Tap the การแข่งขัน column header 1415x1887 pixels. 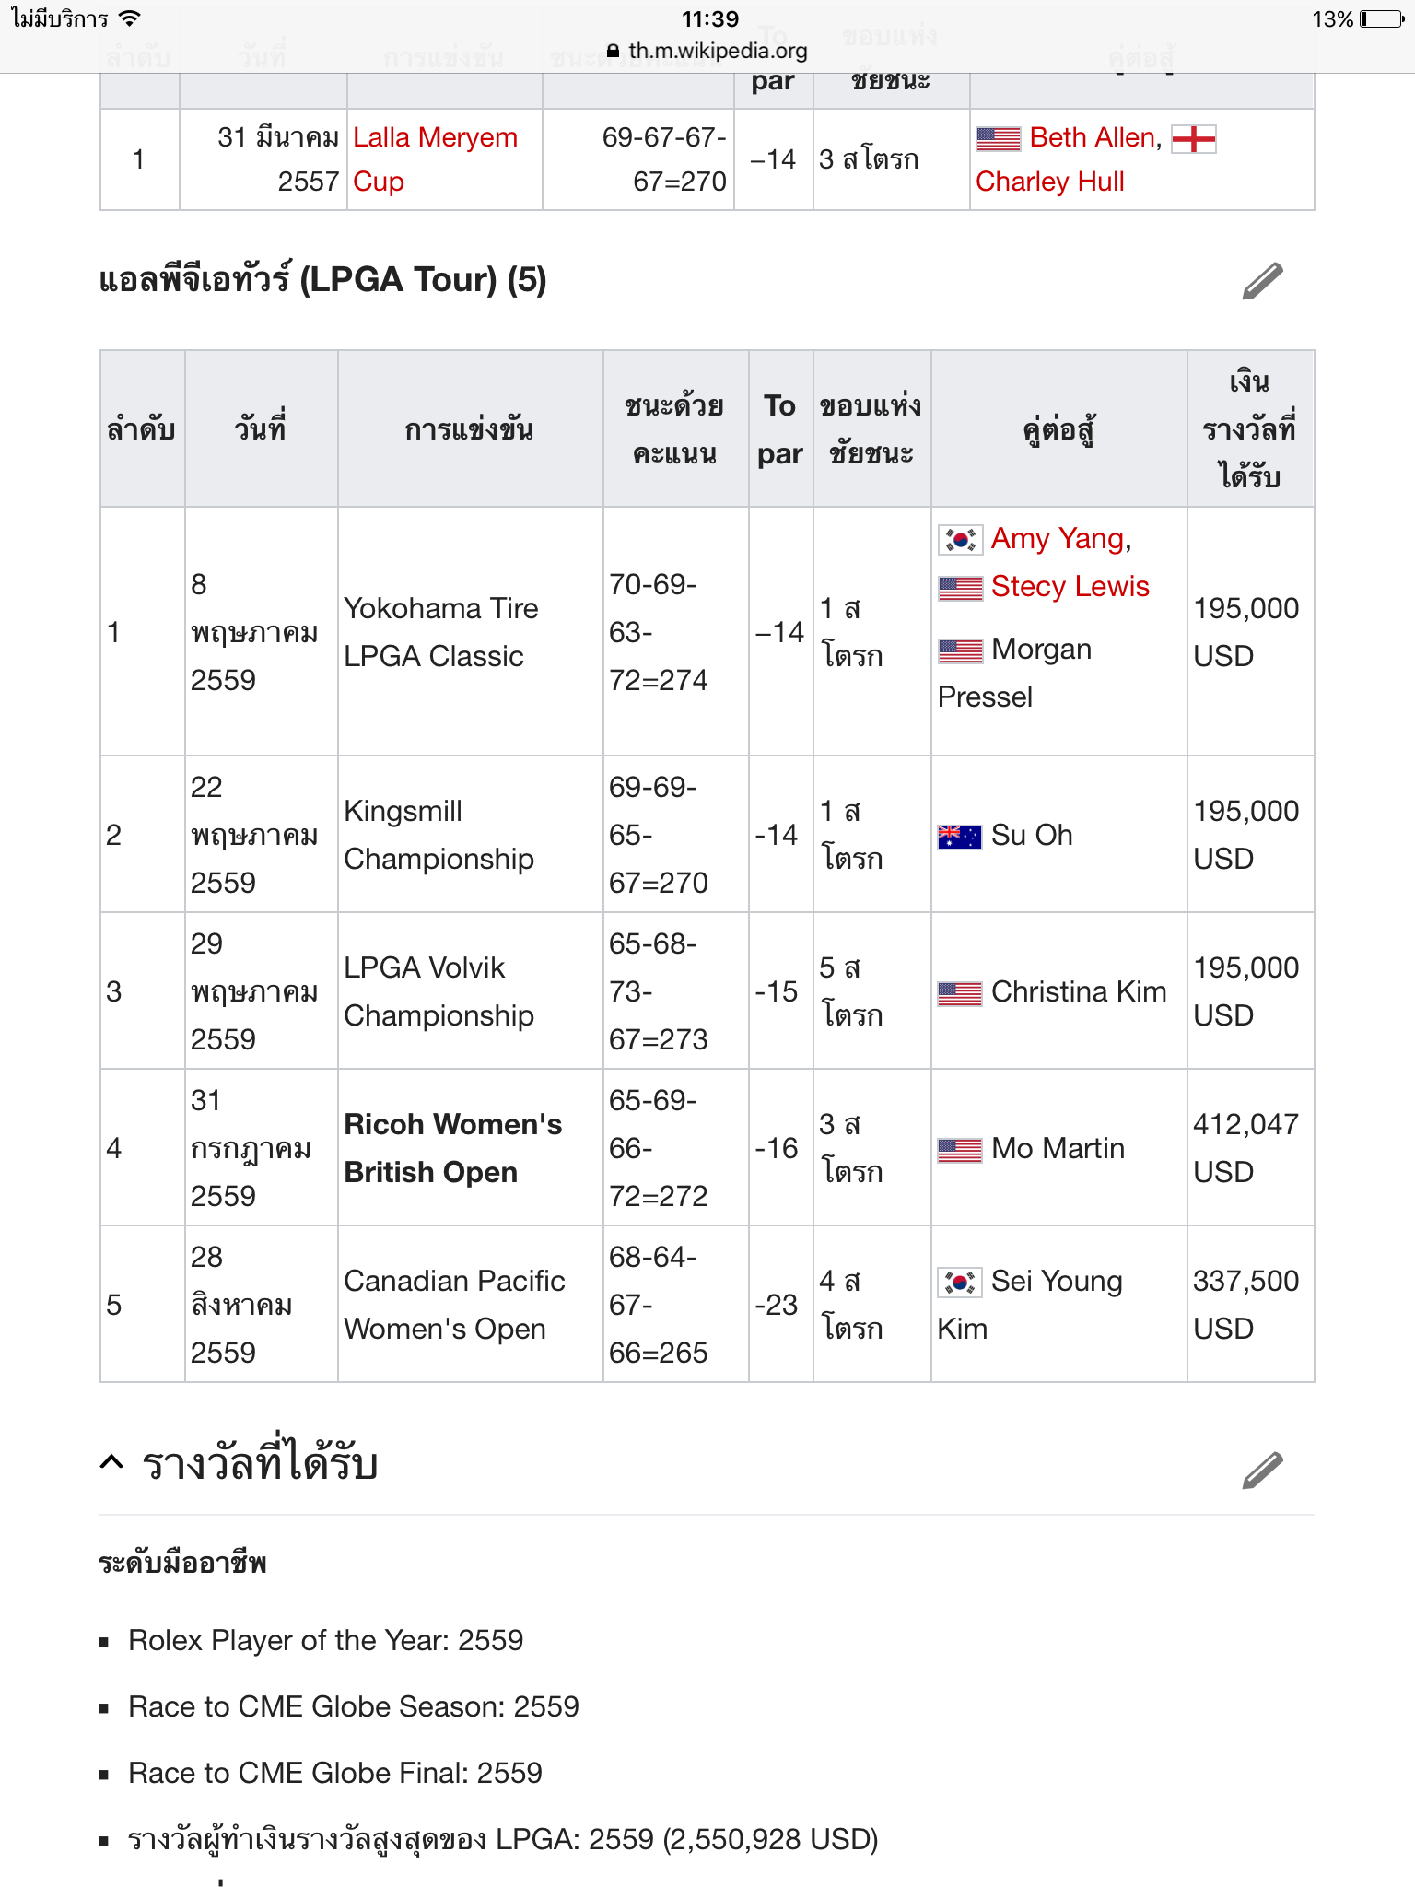(x=469, y=429)
